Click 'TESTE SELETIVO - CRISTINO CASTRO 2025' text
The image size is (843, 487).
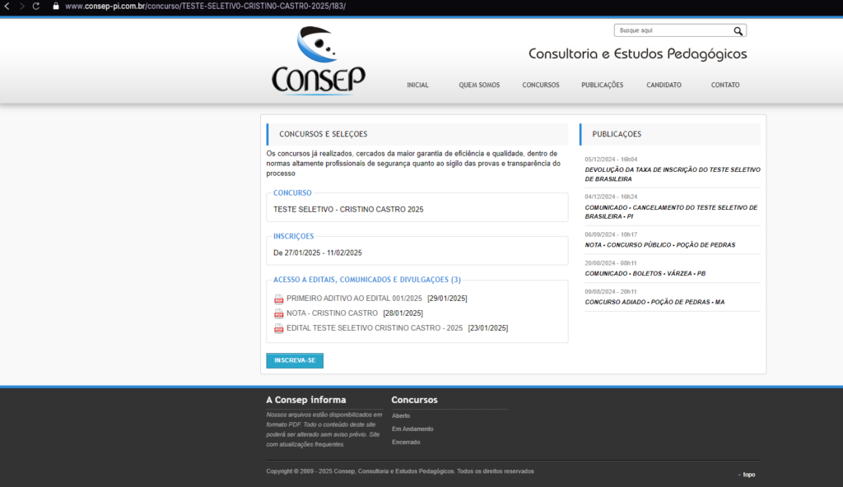(x=348, y=209)
